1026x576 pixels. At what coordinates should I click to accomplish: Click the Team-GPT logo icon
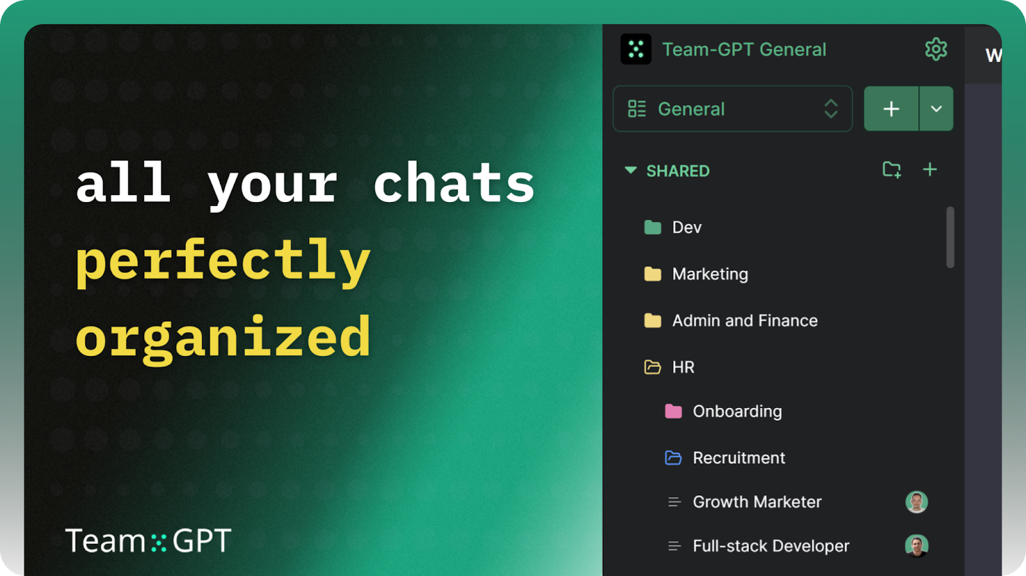635,49
